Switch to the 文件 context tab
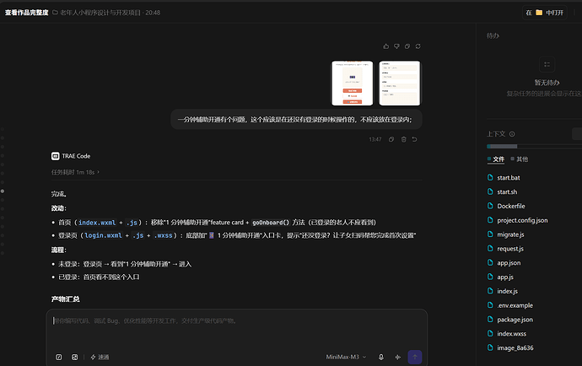 (496, 159)
